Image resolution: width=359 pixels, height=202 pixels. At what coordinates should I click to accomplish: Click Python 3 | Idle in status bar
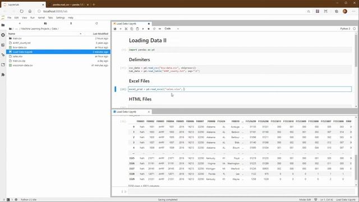pos(29,200)
